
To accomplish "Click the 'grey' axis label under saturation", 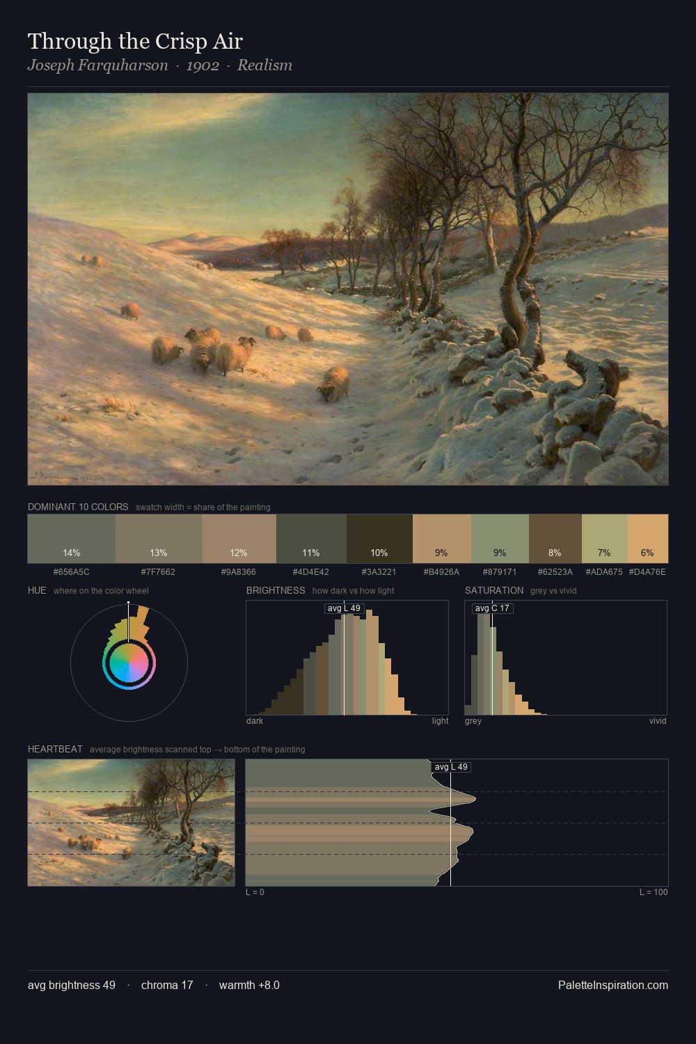I will point(473,721).
